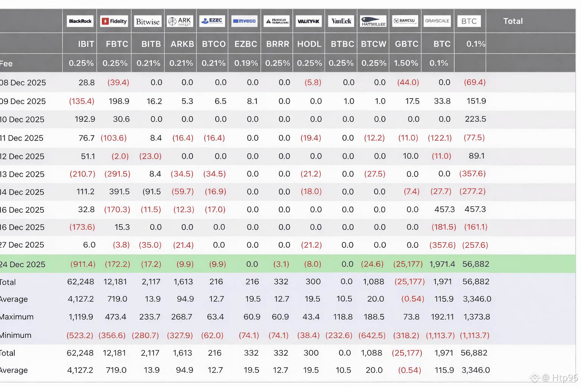
Task: Click the 198.9 value
Action: [119, 101]
